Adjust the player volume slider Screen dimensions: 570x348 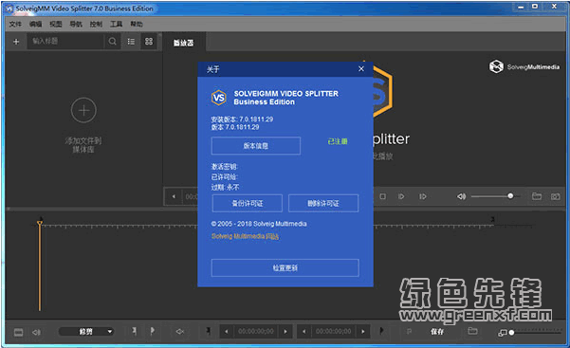pyautogui.click(x=495, y=196)
